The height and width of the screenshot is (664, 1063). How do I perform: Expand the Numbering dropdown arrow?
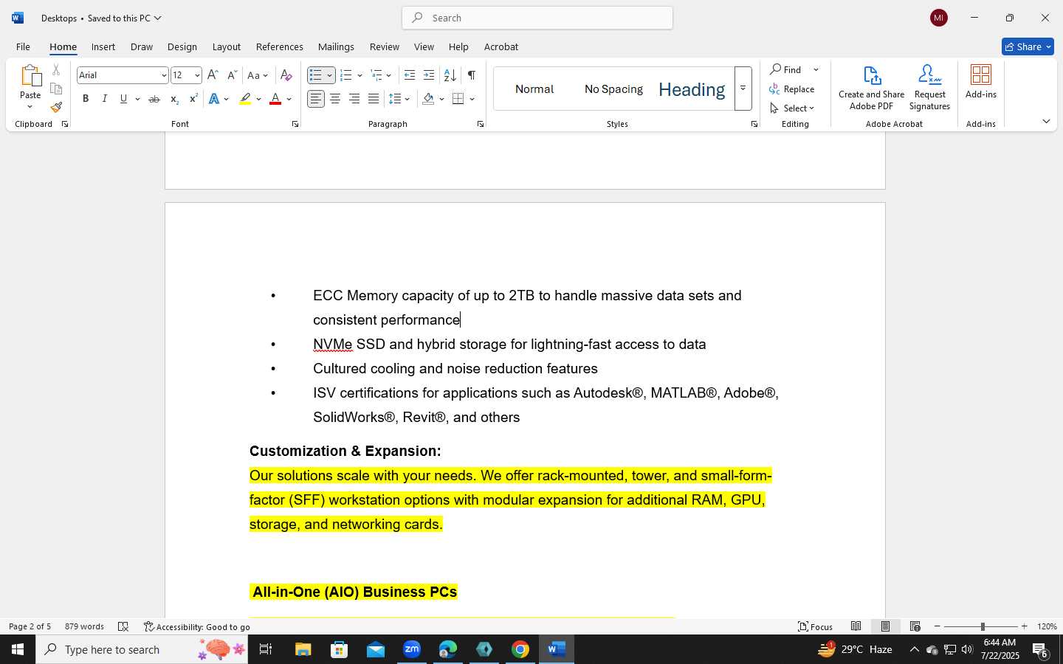click(x=360, y=75)
